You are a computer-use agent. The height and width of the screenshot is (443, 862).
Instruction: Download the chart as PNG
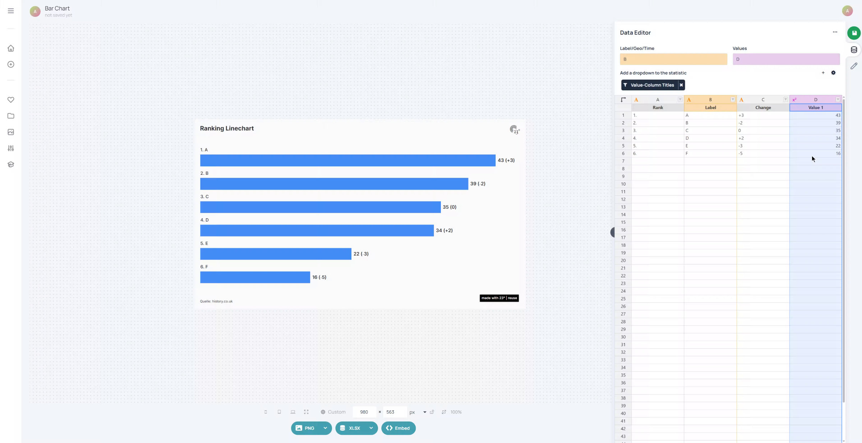click(x=305, y=428)
